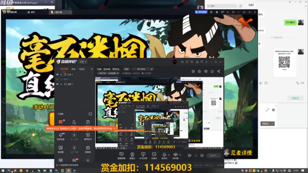
Task: Click the WeChat plus button beside search
Action: tap(240, 6)
